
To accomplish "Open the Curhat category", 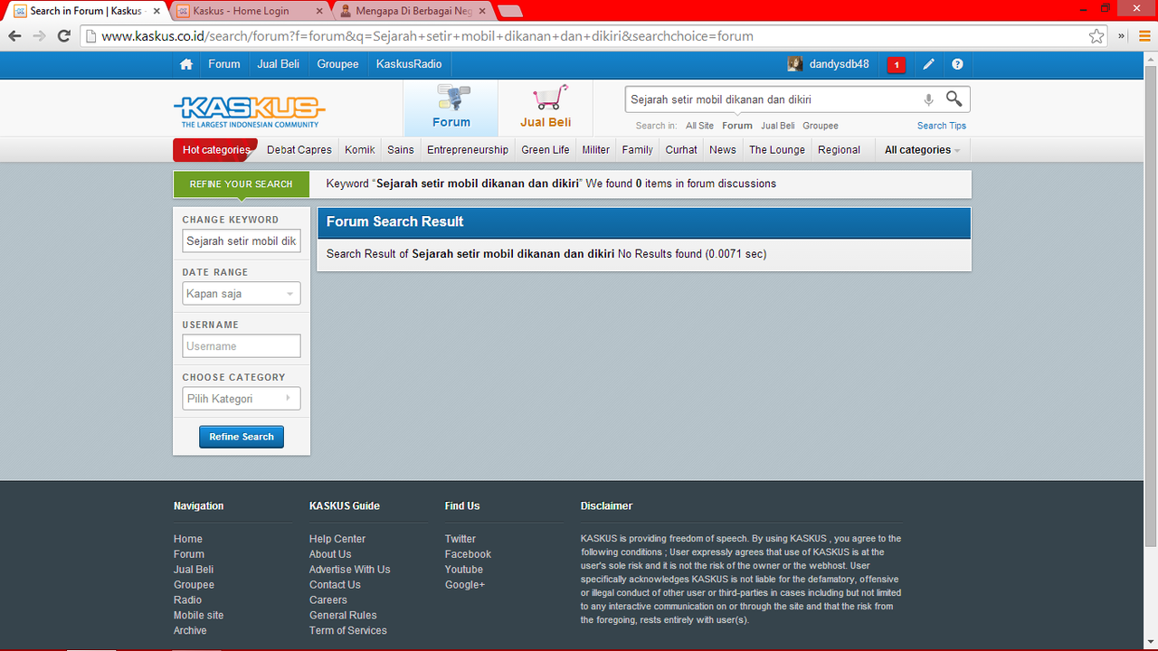I will (681, 150).
